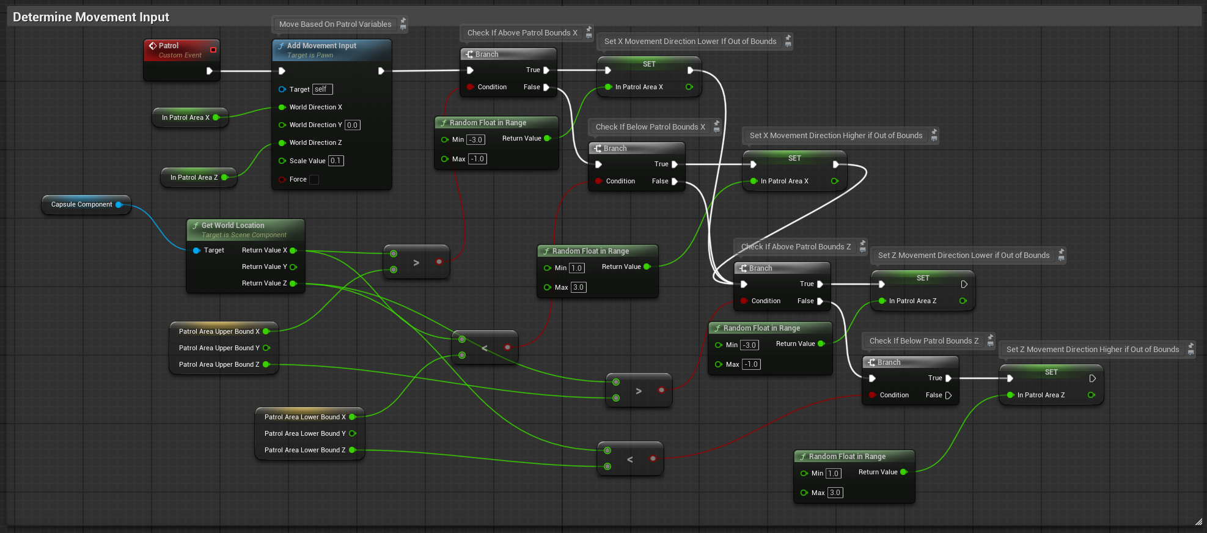Hide the 'Check If Above Patrol Bounds Z' comment bubble
Viewport: 1207px width, 533px height.
tap(863, 250)
